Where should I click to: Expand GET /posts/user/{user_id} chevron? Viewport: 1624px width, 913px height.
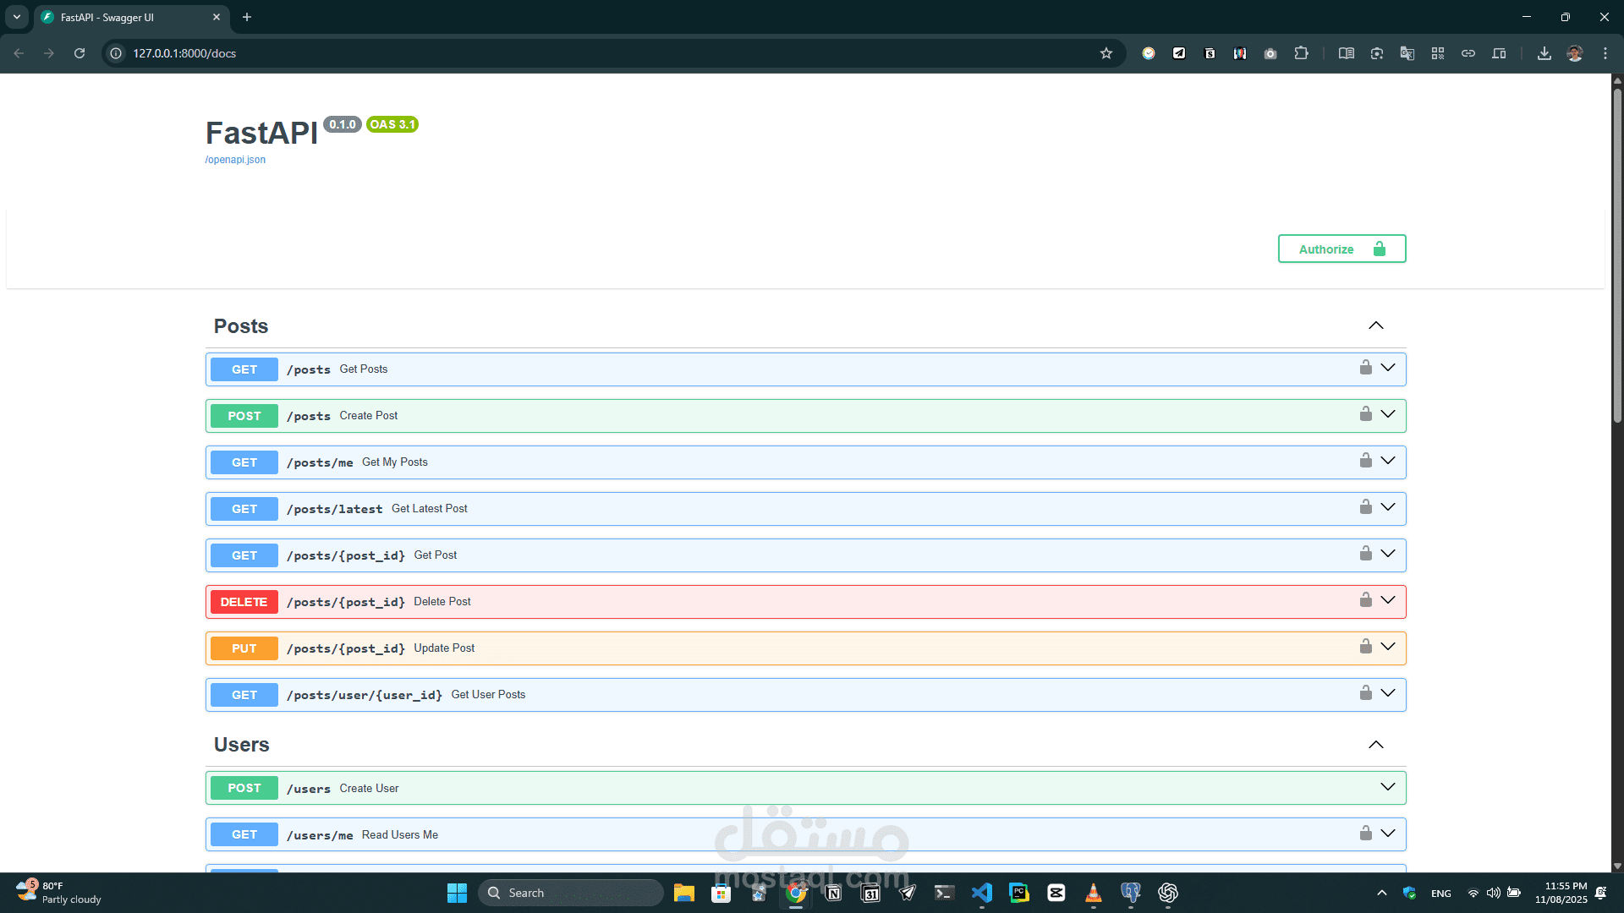(x=1388, y=693)
